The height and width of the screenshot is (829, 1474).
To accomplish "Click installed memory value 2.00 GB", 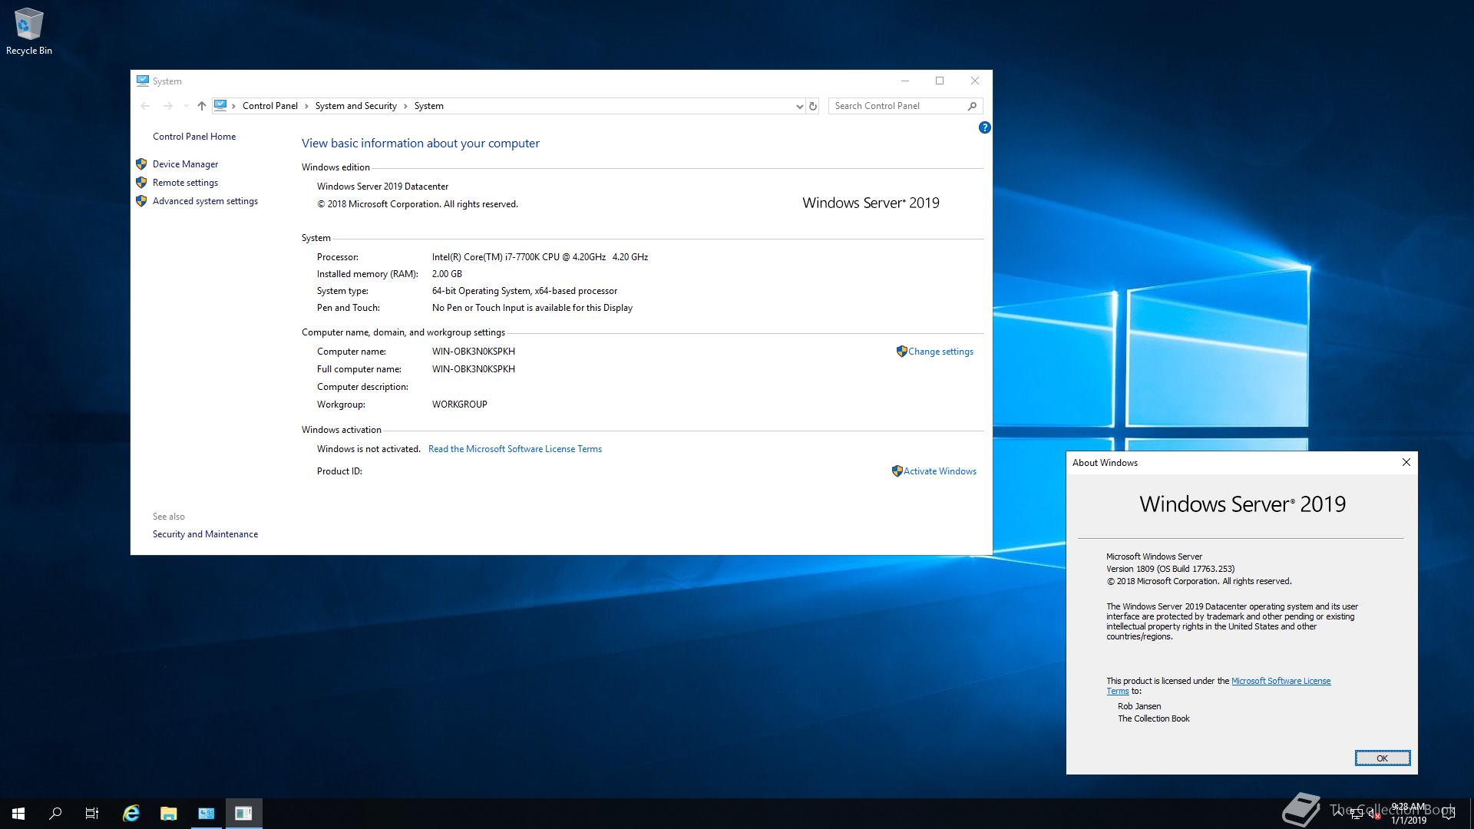I will [x=447, y=274].
